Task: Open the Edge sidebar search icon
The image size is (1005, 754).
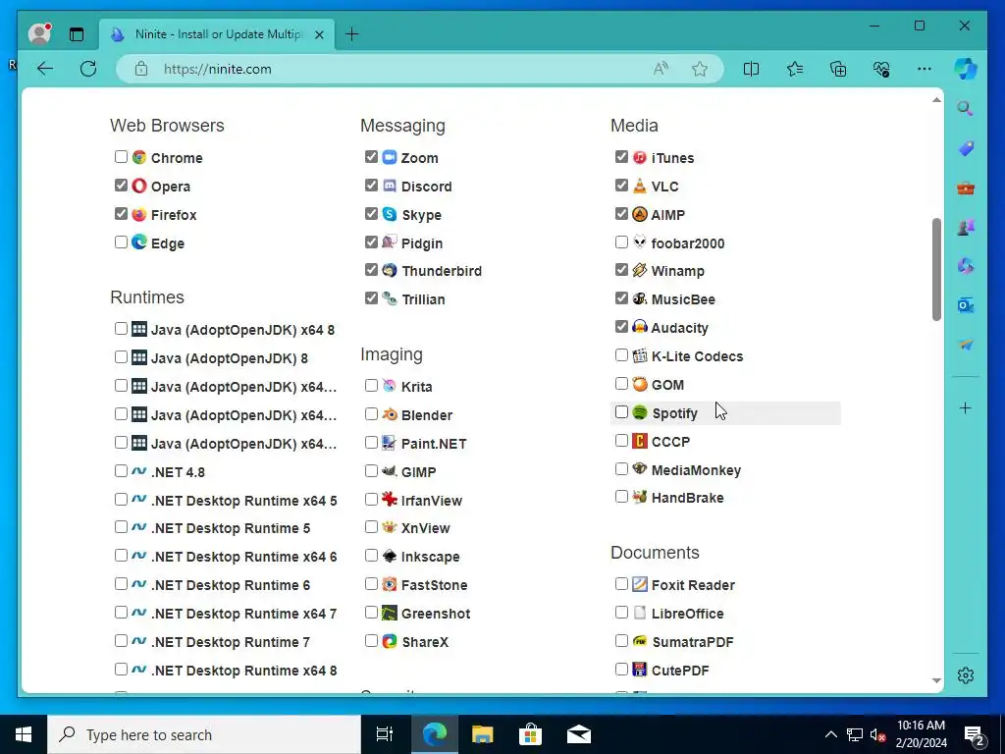Action: click(x=966, y=108)
